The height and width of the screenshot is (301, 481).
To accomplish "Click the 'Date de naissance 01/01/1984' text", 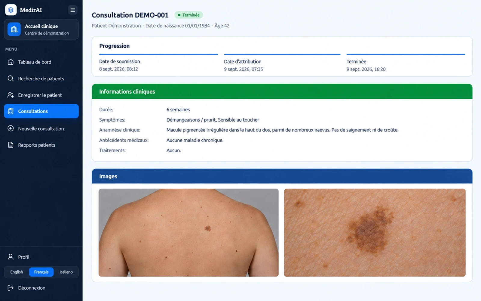I will (x=177, y=26).
